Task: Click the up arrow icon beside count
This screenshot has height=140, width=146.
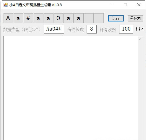Action: tap(136, 29)
